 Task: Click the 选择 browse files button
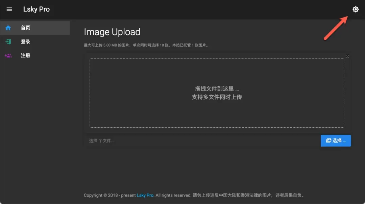point(336,141)
